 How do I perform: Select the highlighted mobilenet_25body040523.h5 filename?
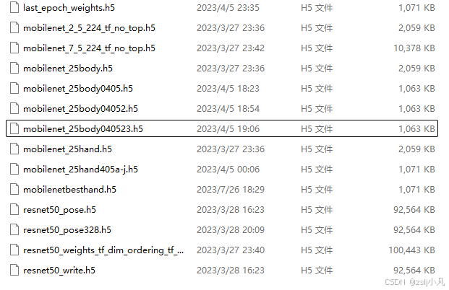[83, 129]
